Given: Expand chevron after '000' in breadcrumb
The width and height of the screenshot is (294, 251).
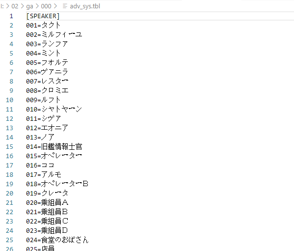Looking at the screenshot, I should pyautogui.click(x=55, y=6).
